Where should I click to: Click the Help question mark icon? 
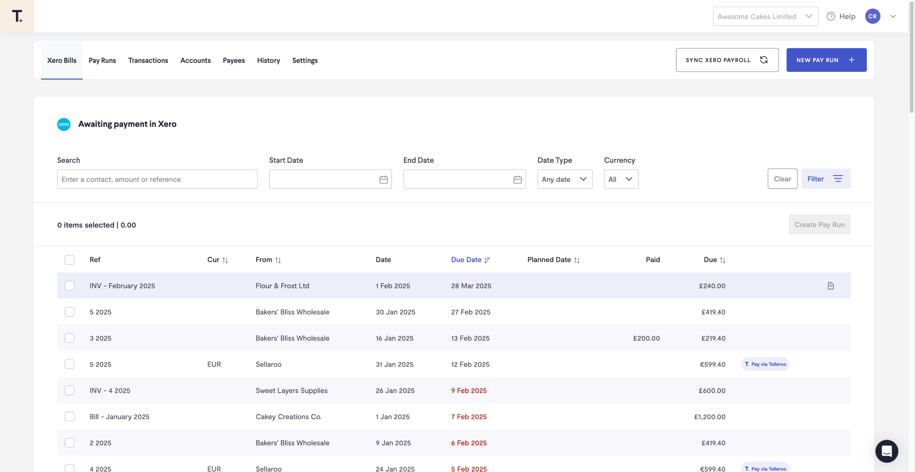coord(831,16)
